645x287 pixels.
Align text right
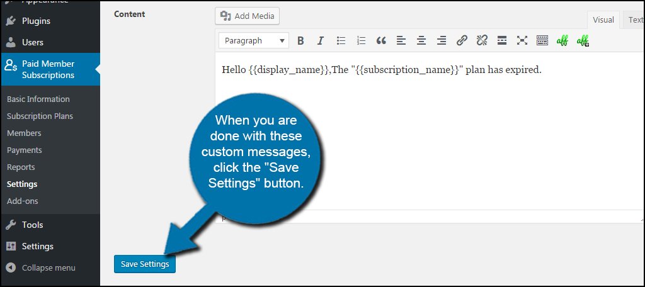(442, 41)
